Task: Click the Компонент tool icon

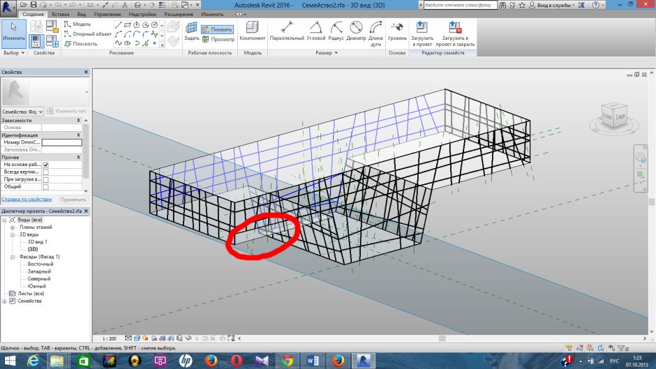Action: (252, 31)
